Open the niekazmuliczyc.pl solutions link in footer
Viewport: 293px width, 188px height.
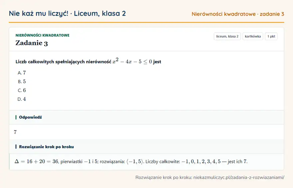239,177
